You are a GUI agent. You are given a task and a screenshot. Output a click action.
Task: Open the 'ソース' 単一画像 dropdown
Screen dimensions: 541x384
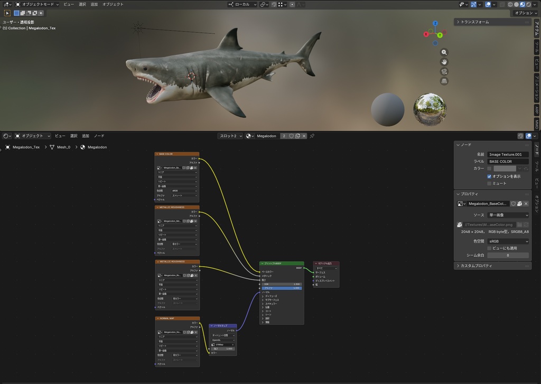[508, 216]
